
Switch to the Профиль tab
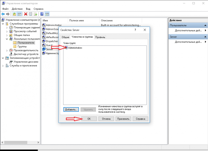(x=100, y=37)
